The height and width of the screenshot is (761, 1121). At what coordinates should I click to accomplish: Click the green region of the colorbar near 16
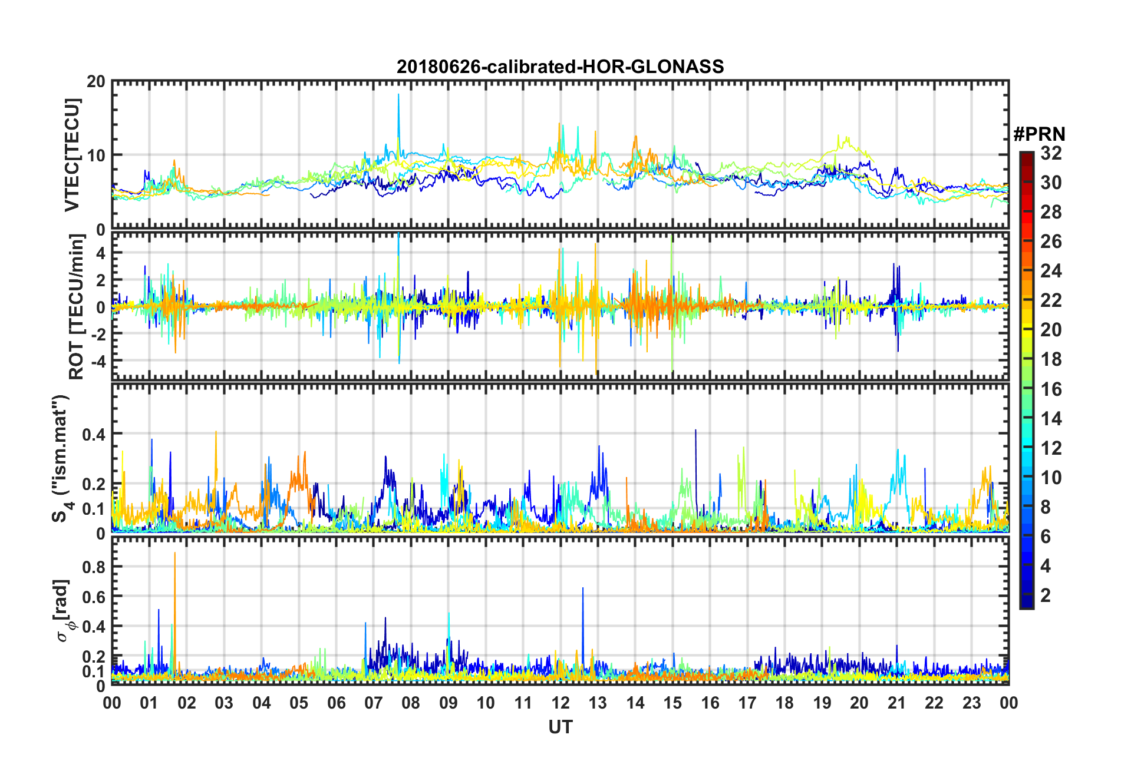pyautogui.click(x=1026, y=389)
